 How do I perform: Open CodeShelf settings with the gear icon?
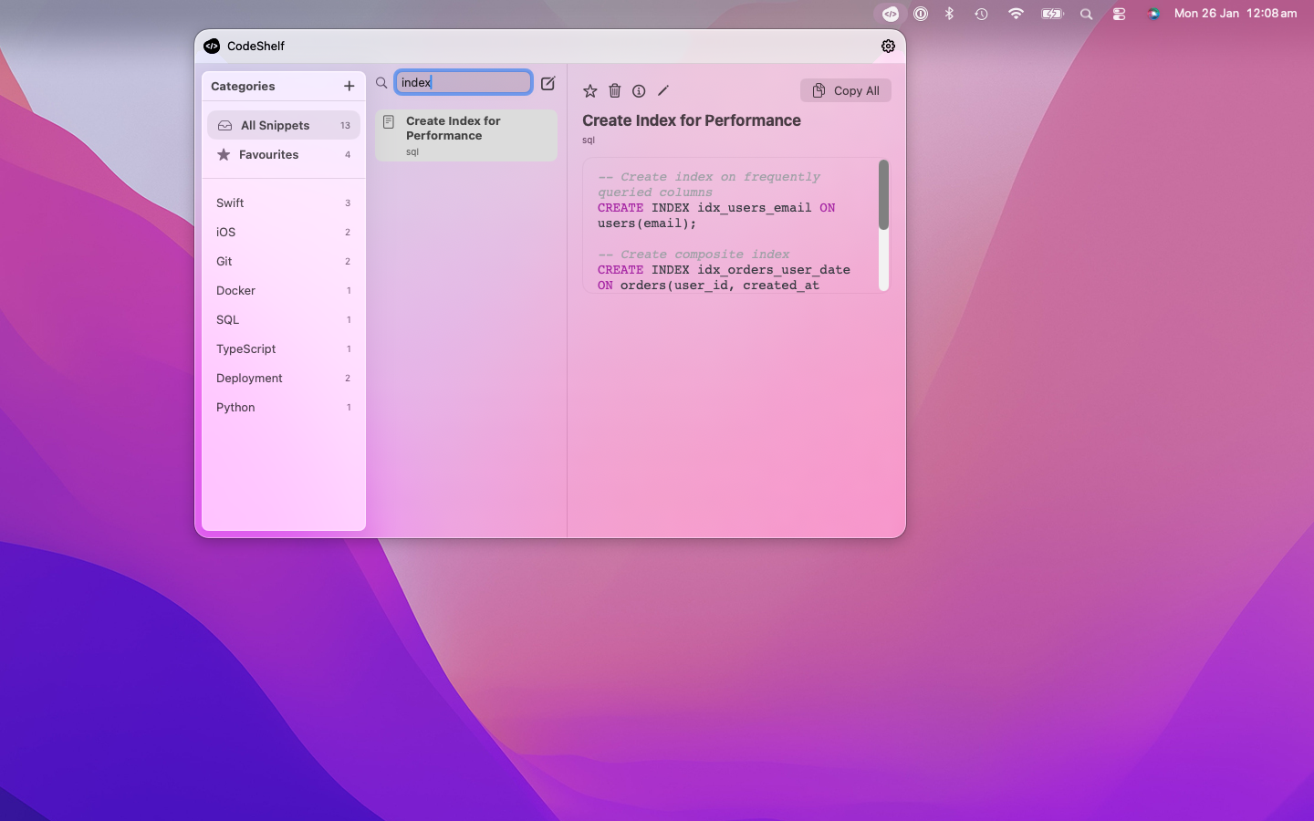[888, 46]
